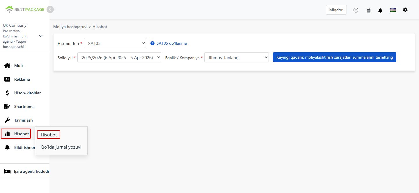Open the notifications bell in the header

pyautogui.click(x=380, y=10)
